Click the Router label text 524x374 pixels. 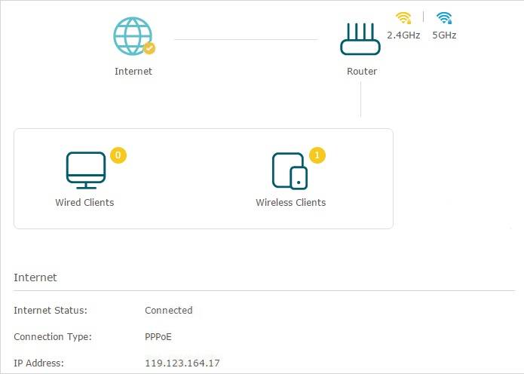click(x=361, y=71)
